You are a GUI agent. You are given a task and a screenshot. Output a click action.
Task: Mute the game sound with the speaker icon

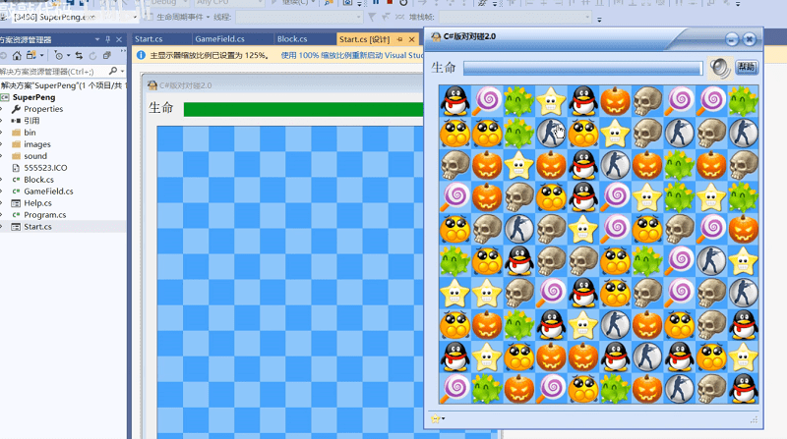click(x=720, y=68)
